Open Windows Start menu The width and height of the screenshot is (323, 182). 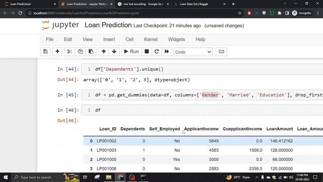coord(6,177)
